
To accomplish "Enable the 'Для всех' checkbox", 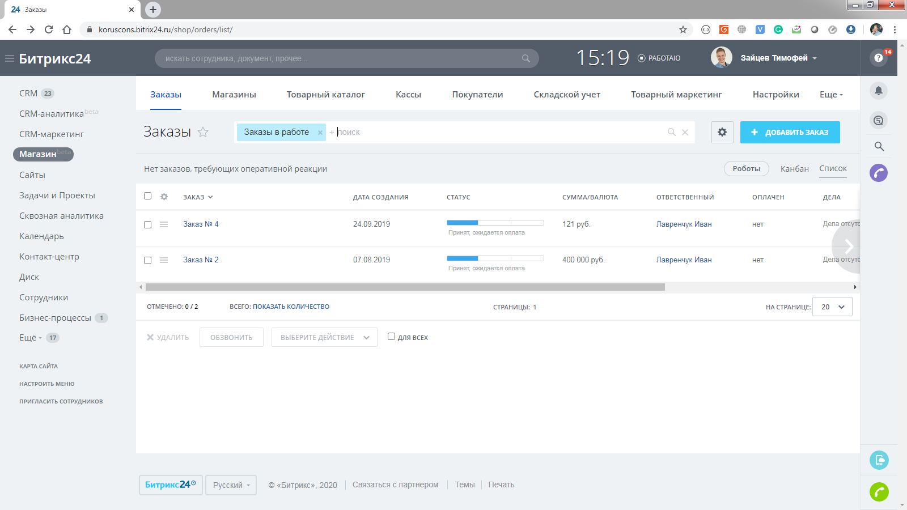I will click(391, 337).
